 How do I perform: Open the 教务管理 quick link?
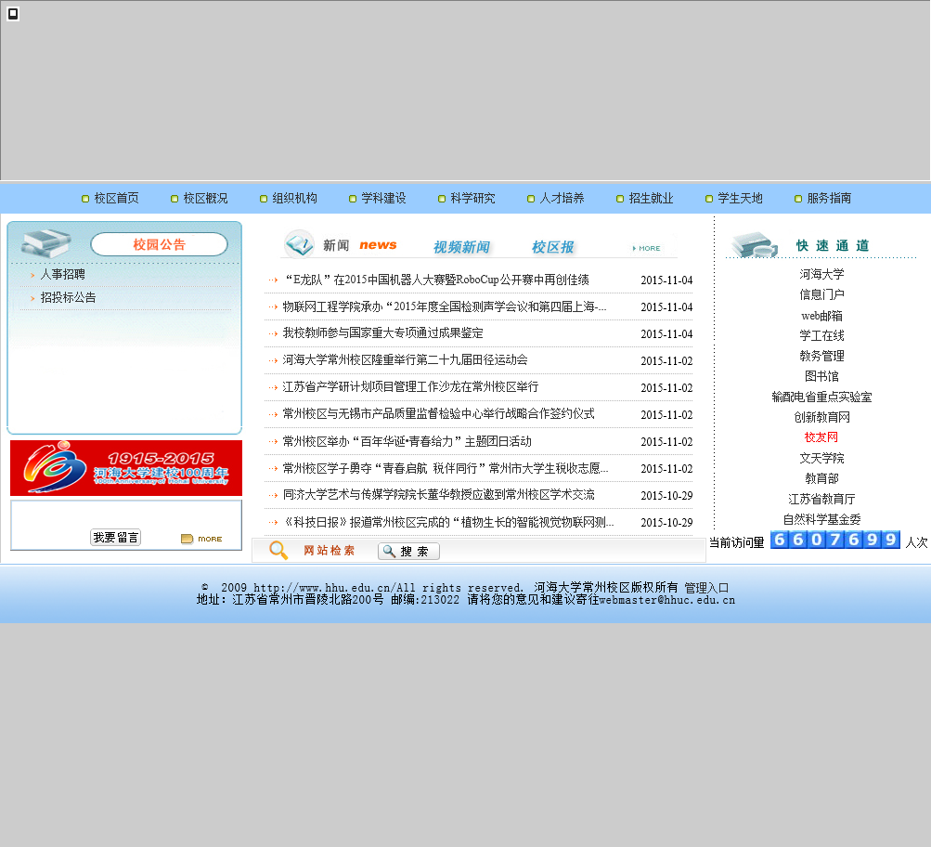[x=821, y=356]
